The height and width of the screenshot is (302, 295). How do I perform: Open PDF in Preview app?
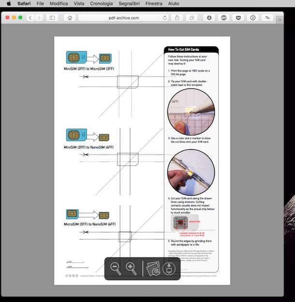(153, 269)
